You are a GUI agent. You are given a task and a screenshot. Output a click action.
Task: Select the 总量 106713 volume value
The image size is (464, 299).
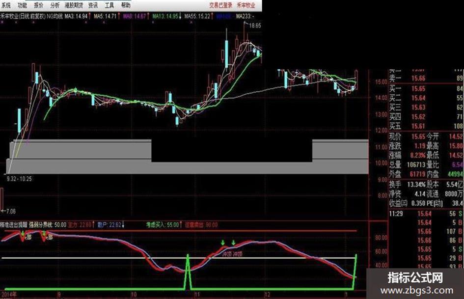coord(415,164)
